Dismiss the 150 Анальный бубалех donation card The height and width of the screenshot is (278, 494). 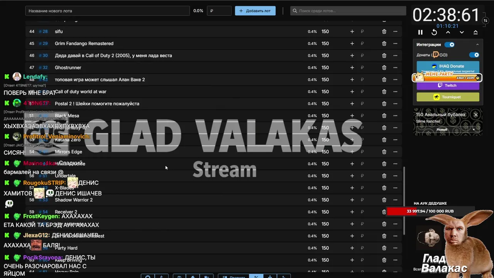click(476, 115)
